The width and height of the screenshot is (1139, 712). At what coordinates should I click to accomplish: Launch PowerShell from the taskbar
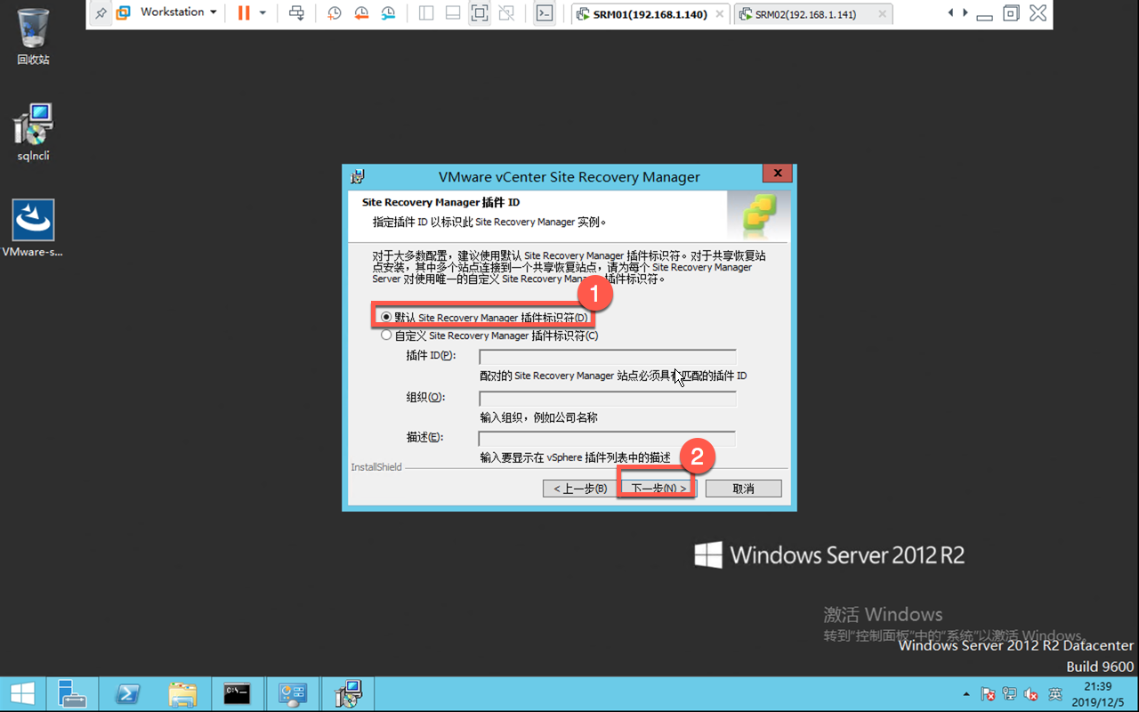(x=127, y=693)
